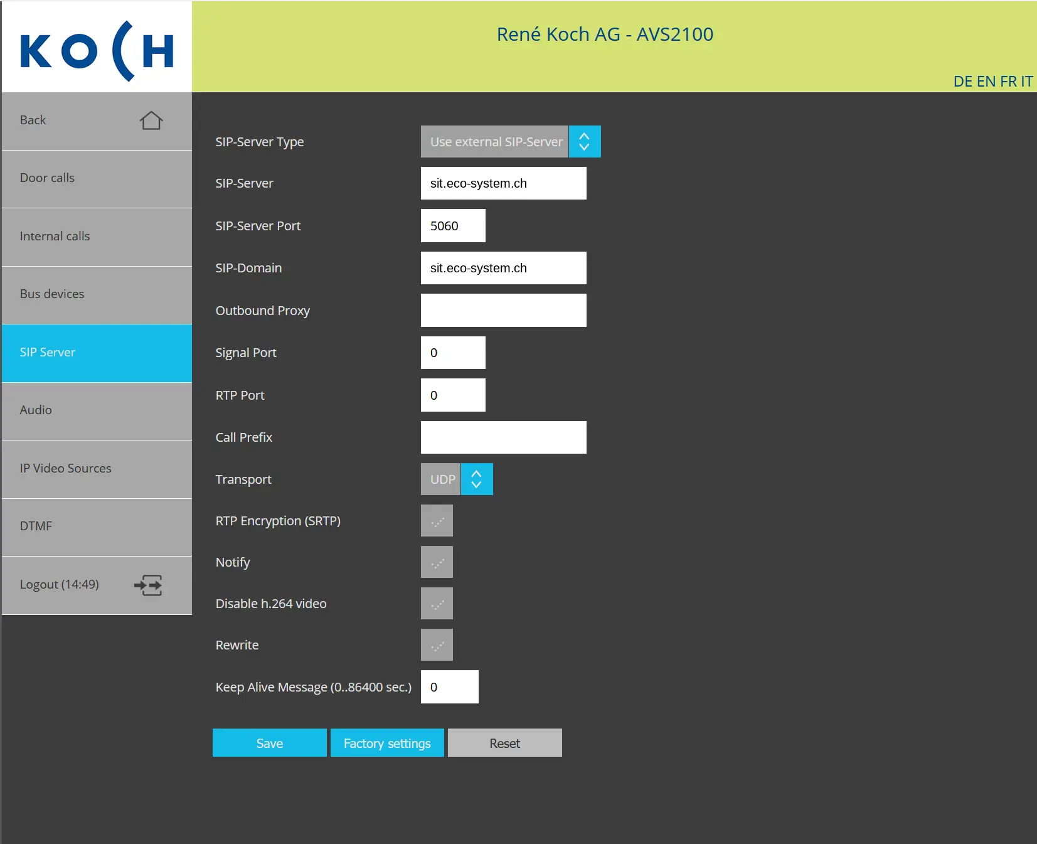The height and width of the screenshot is (844, 1037).
Task: Toggle the Rewrite checkbox
Action: [437, 645]
